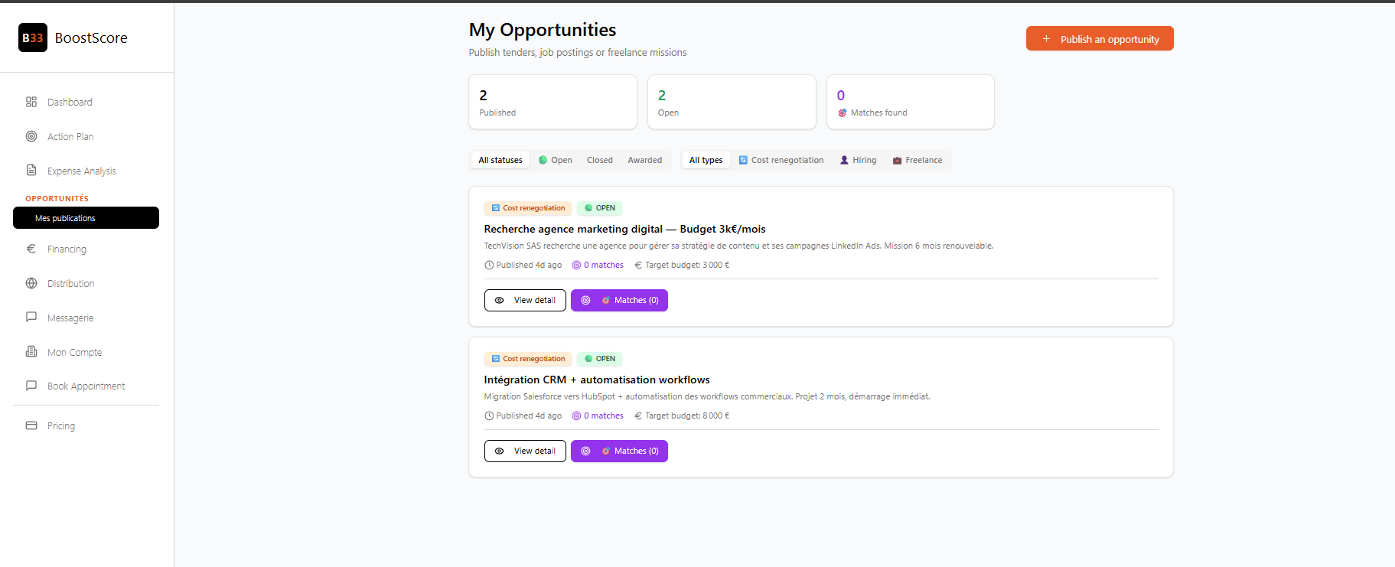View detail of Intégration CRM opportunity

click(525, 451)
